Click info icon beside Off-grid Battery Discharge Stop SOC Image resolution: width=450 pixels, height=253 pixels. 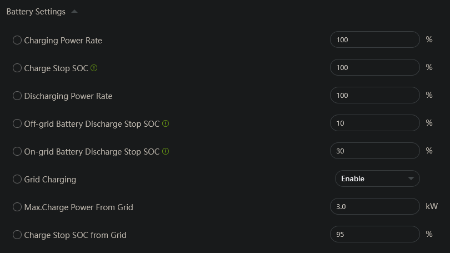[166, 123]
